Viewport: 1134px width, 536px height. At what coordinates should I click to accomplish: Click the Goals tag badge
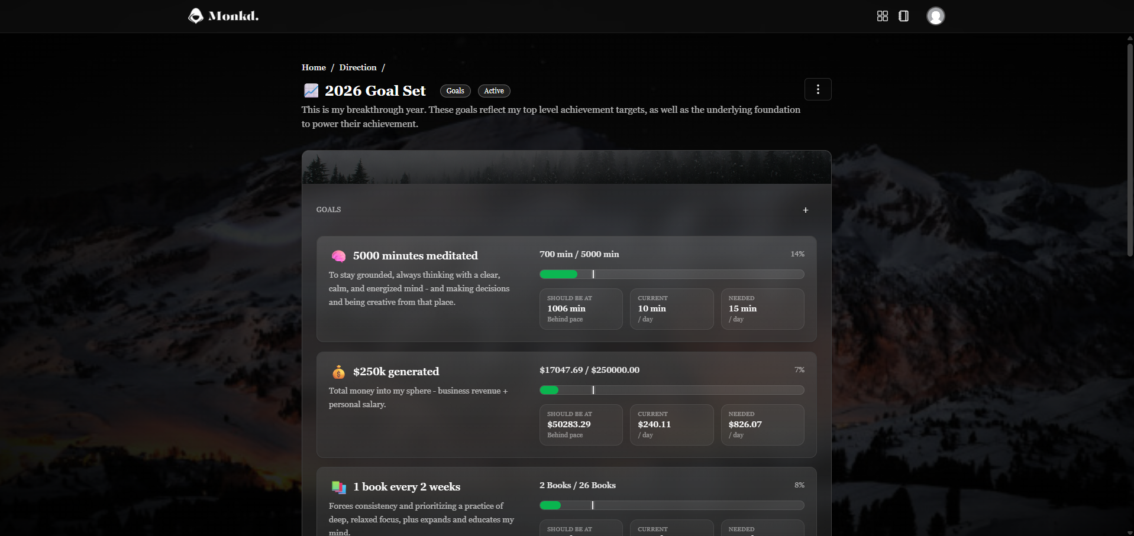click(x=455, y=91)
